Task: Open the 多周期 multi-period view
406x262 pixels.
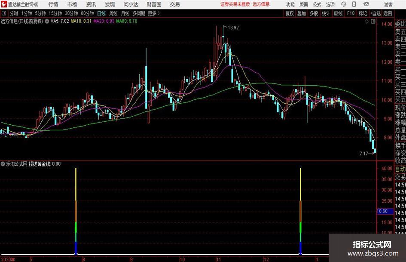Action: (139, 13)
